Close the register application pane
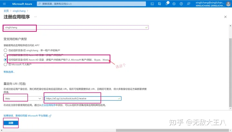The image size is (232, 132). click(225, 17)
